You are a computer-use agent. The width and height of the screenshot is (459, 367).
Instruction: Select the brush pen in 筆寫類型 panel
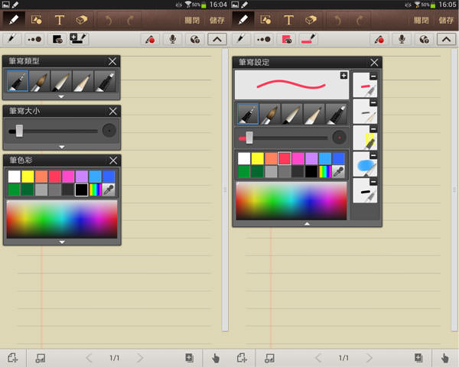tap(39, 82)
